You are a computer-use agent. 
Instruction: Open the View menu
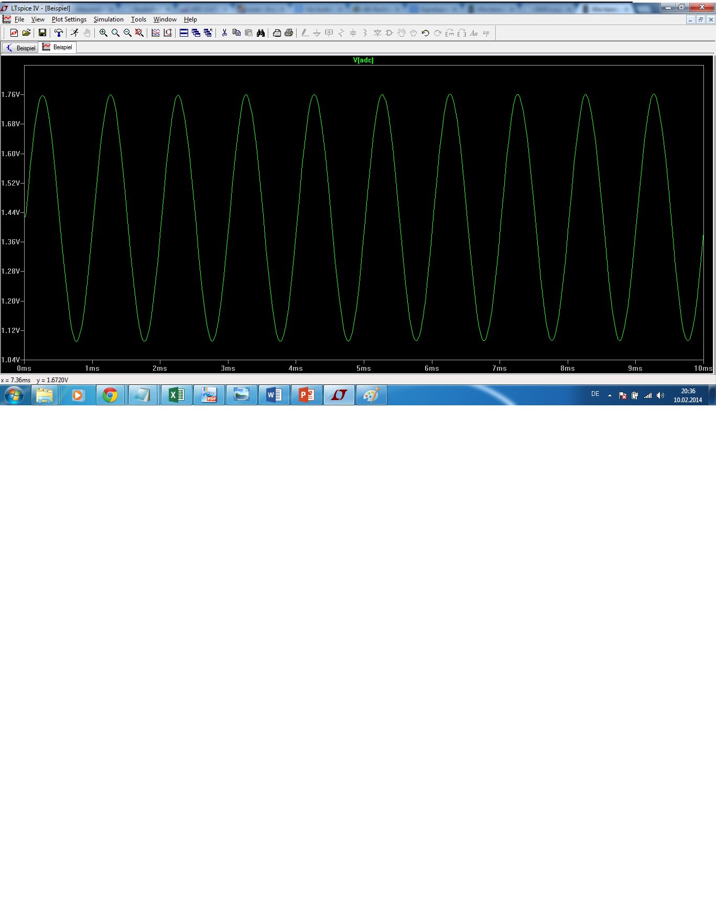click(x=38, y=19)
